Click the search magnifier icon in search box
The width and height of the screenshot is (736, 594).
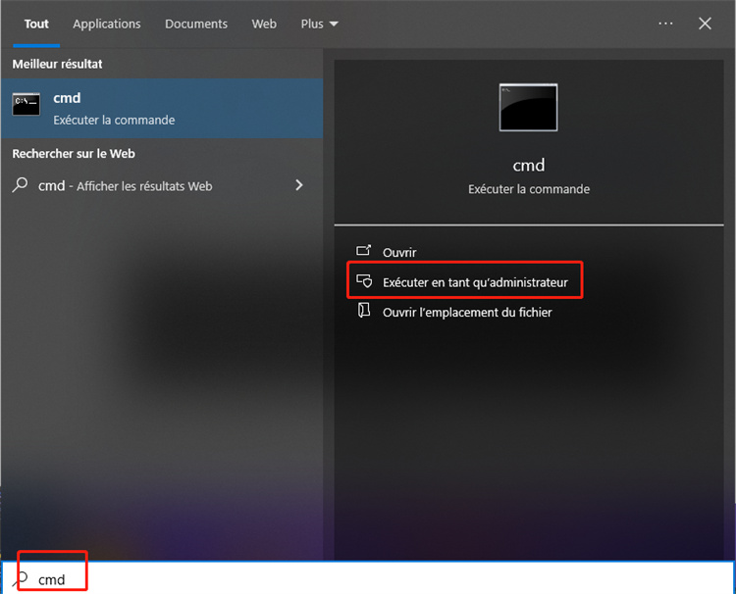coord(21,579)
